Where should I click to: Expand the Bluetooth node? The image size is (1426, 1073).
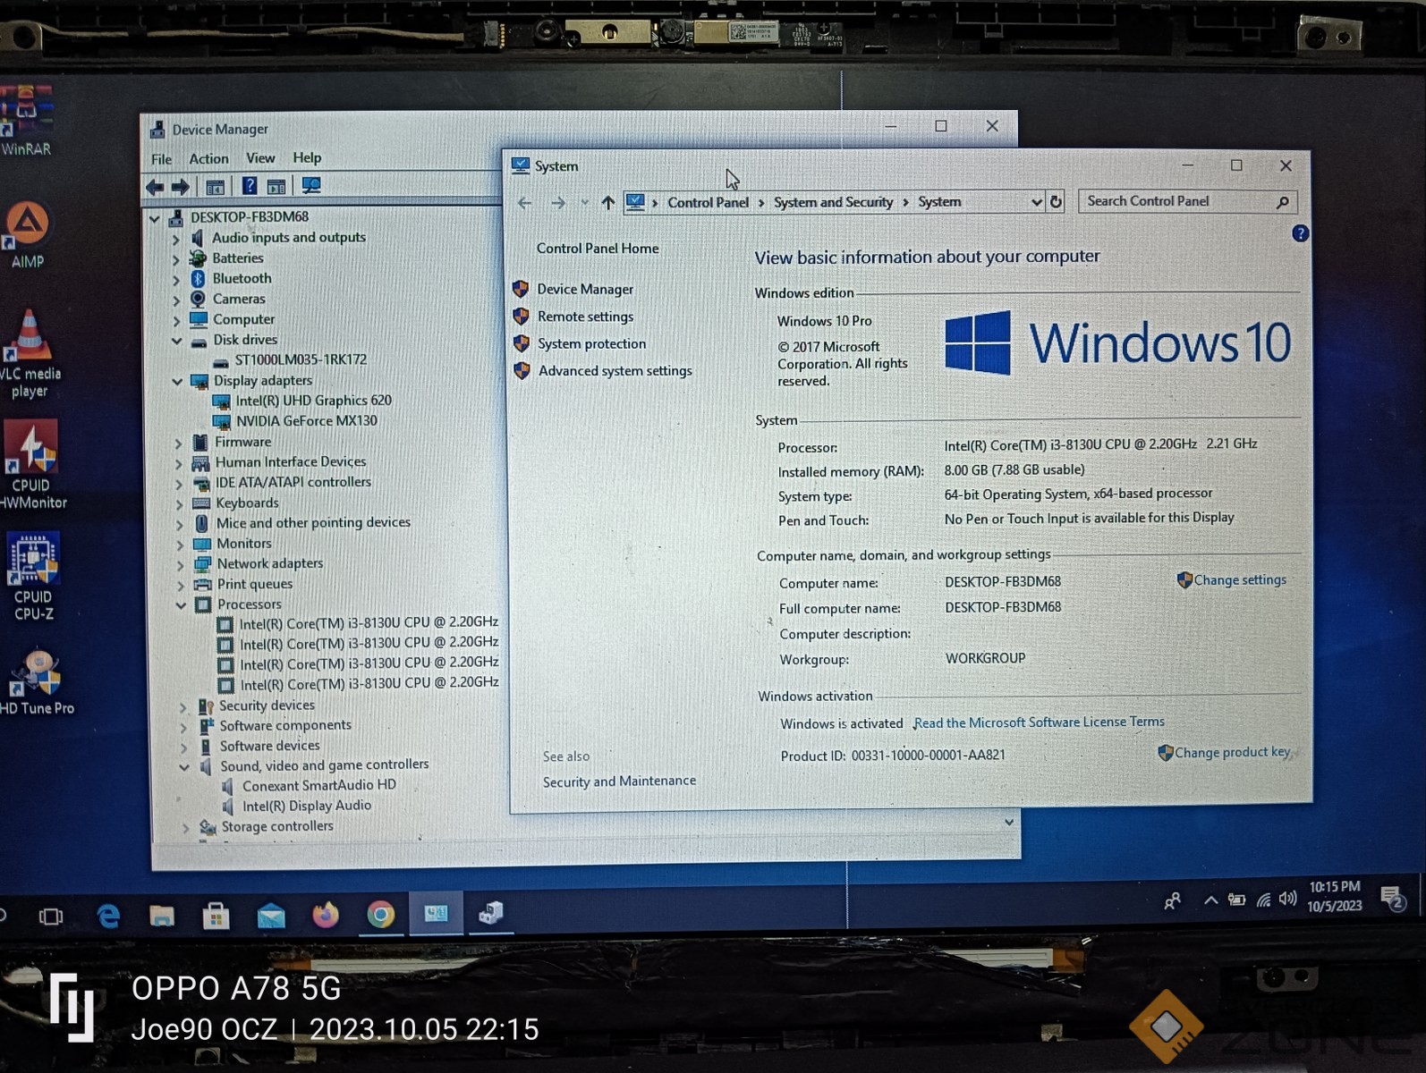[176, 281]
